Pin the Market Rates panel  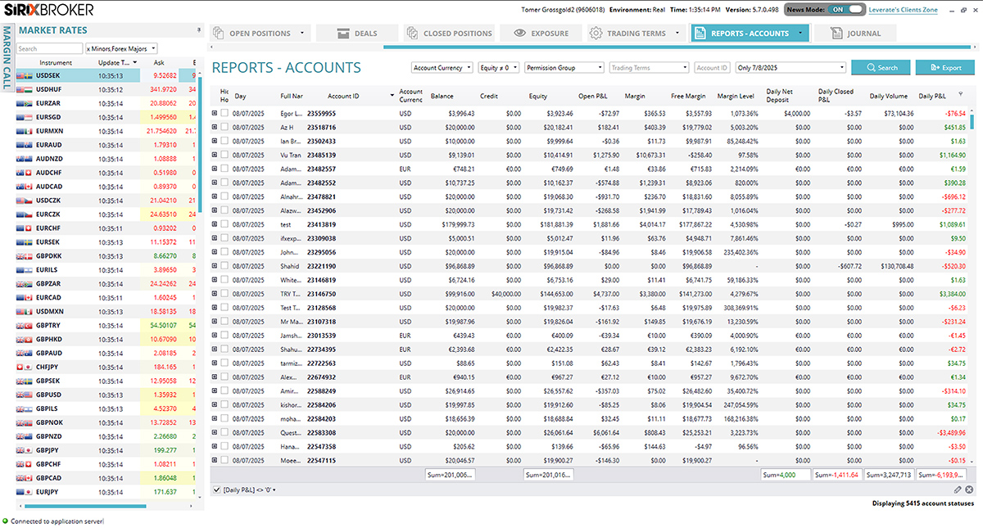tap(199, 30)
